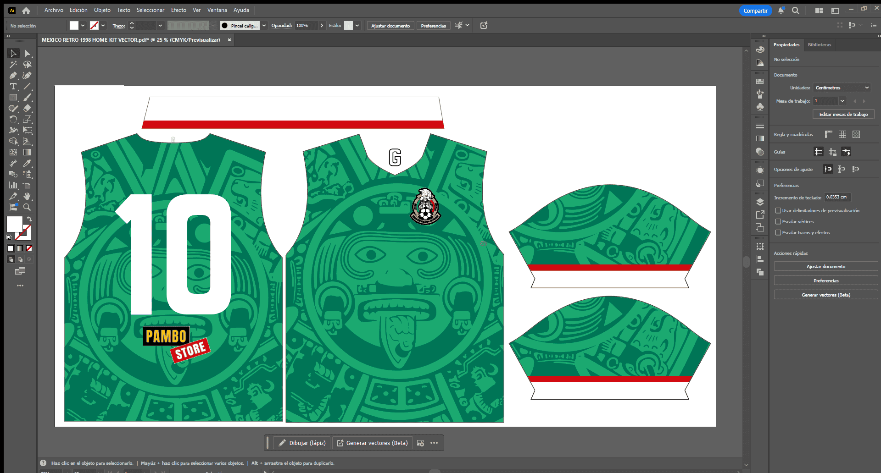Select the Scale tool
881x473 pixels.
pos(28,120)
